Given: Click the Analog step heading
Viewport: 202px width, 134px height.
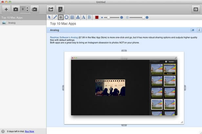Looking at the screenshot, I should coord(54,30).
